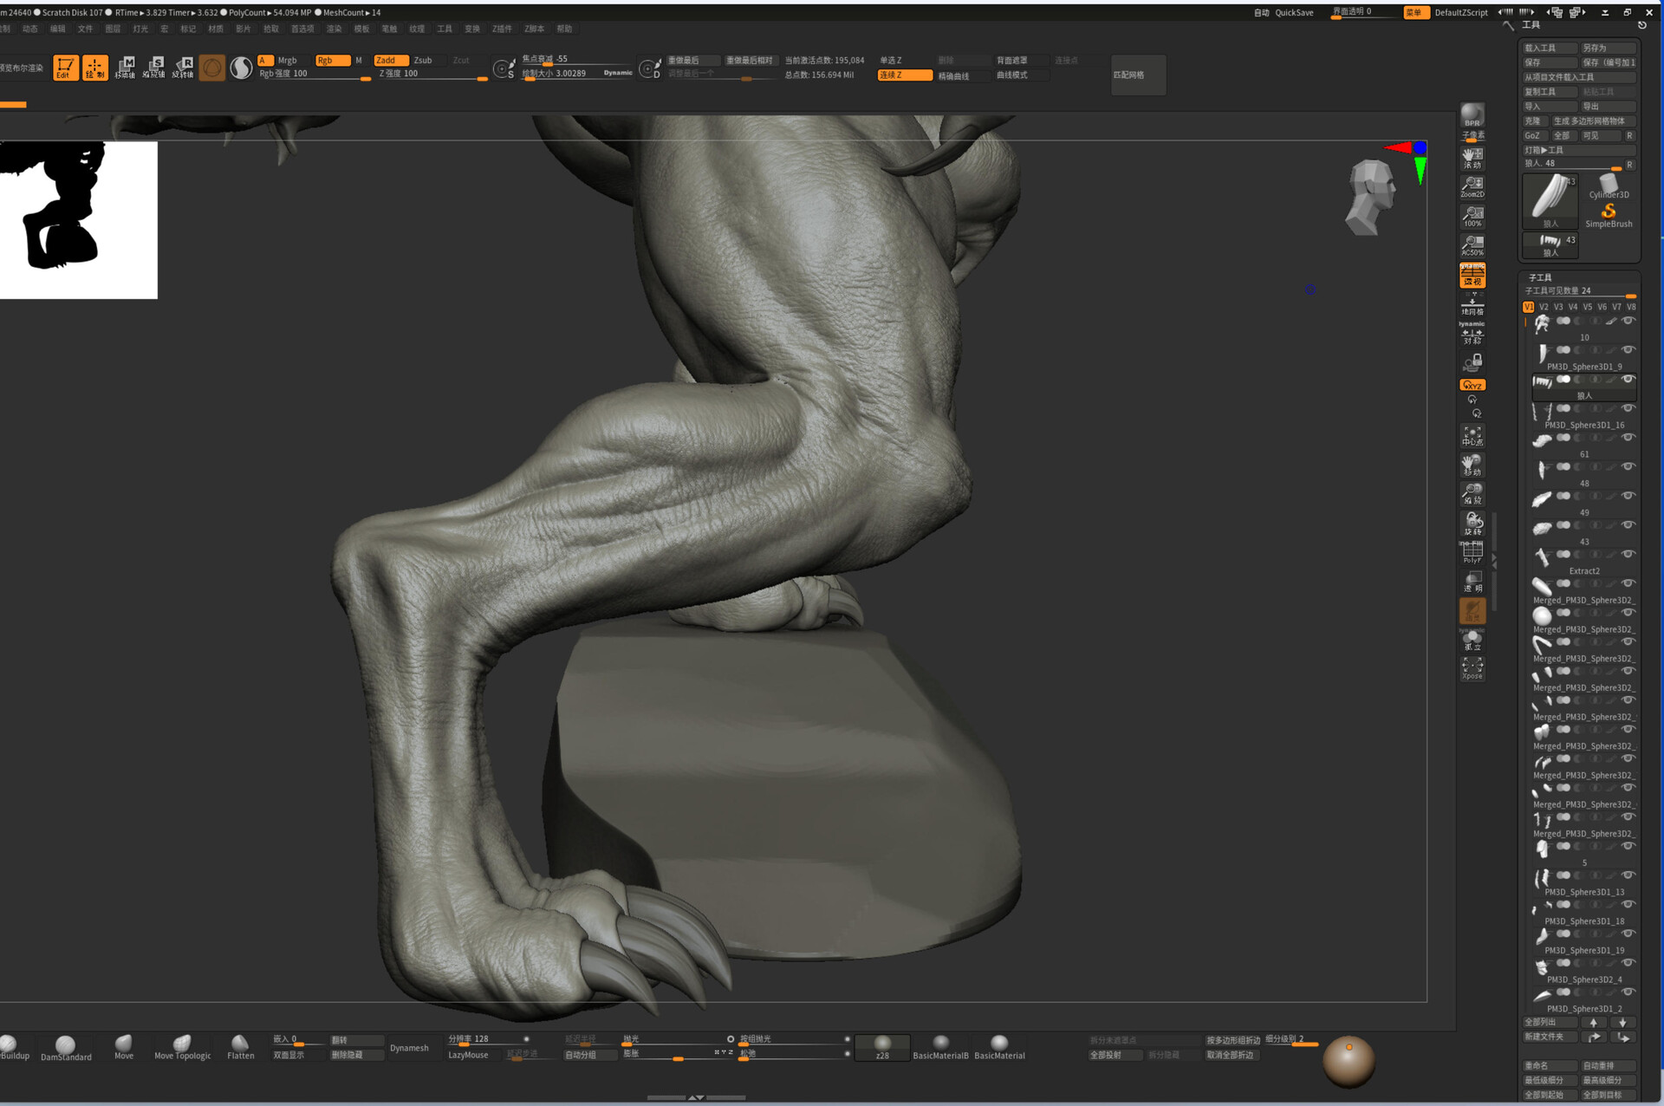
Task: Select the Zoom2D tool icon
Action: [1472, 186]
